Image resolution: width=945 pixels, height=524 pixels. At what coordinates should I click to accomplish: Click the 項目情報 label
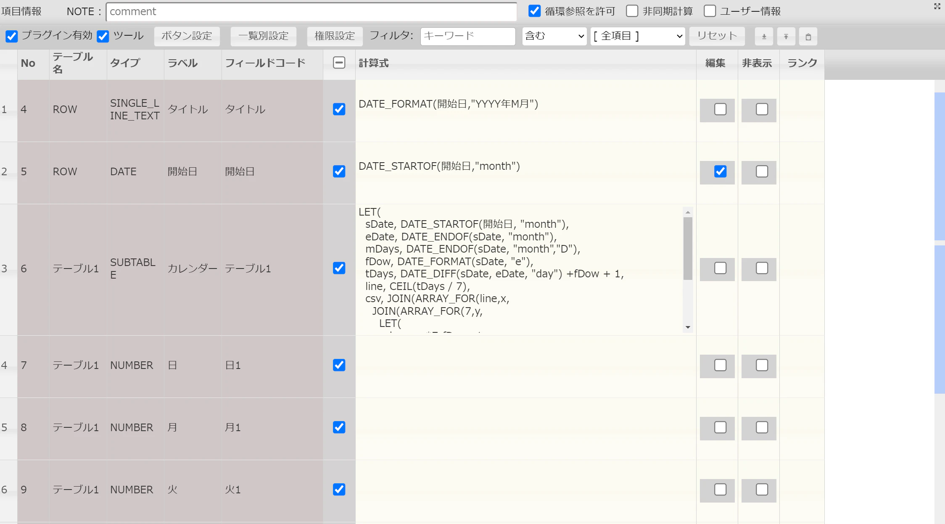point(21,11)
